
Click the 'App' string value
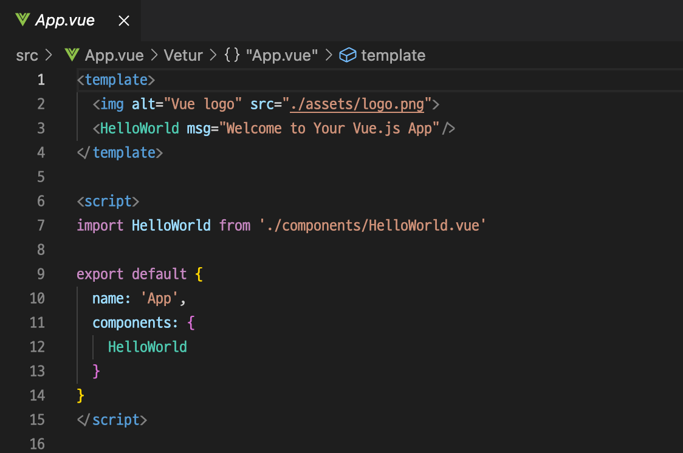point(159,299)
